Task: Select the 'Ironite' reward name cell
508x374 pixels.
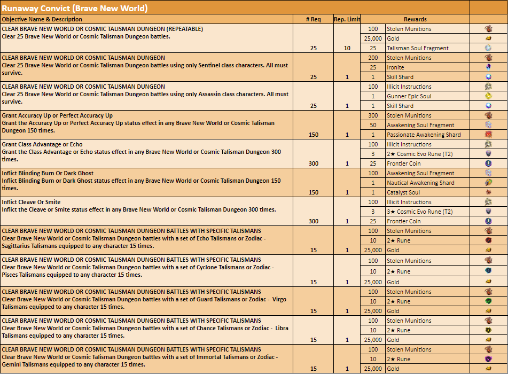Action: (x=427, y=67)
